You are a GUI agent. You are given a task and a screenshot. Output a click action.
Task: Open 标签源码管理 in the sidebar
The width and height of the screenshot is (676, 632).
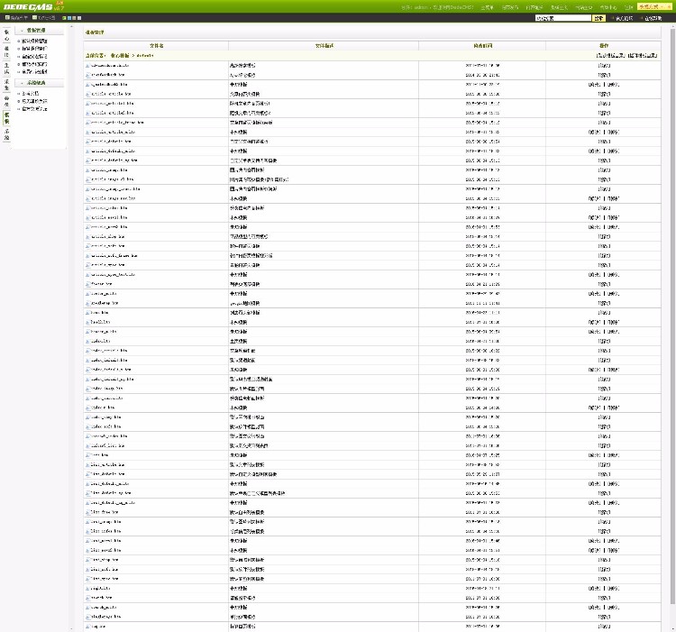[x=34, y=49]
